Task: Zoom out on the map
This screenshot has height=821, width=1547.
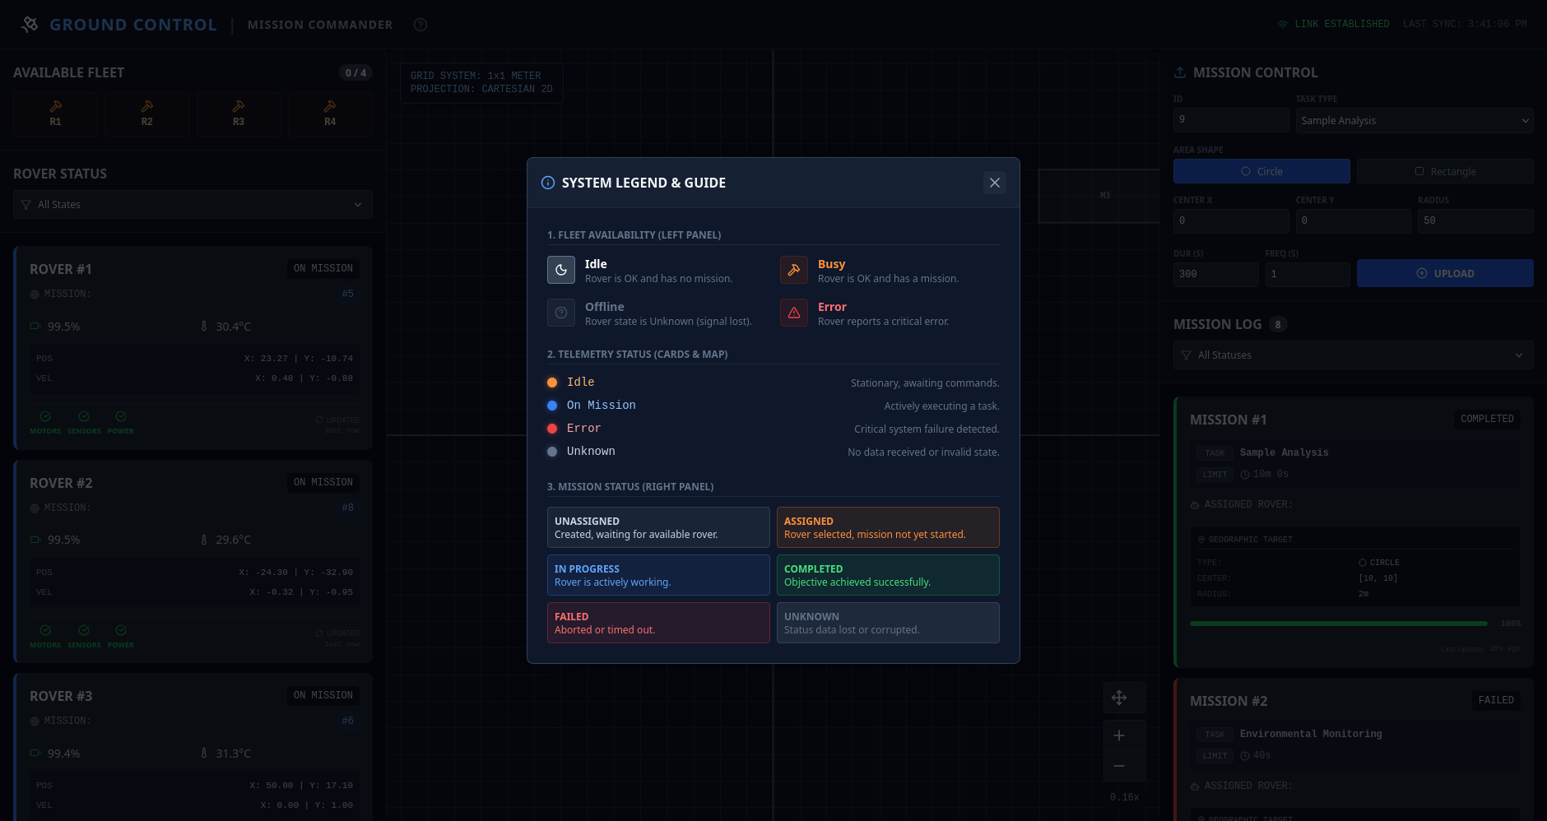Action: click(x=1119, y=766)
